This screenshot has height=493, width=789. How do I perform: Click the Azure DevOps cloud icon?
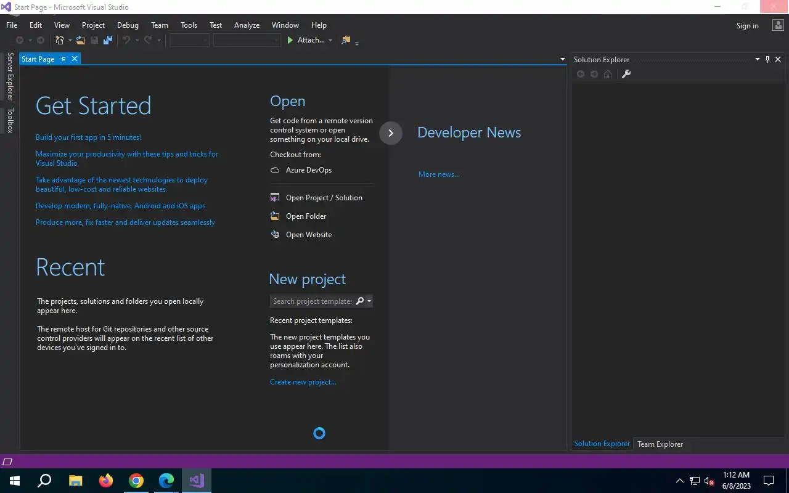275,170
